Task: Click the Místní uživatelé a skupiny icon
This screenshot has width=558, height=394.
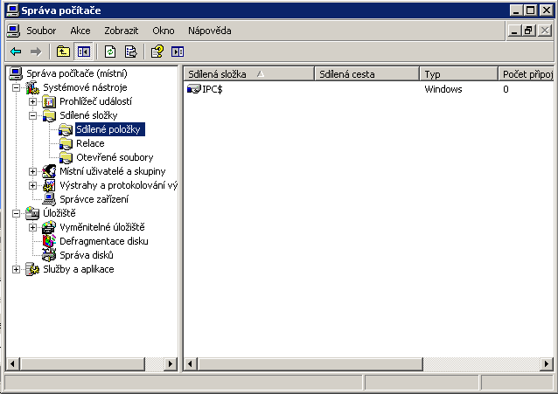Action: point(49,171)
